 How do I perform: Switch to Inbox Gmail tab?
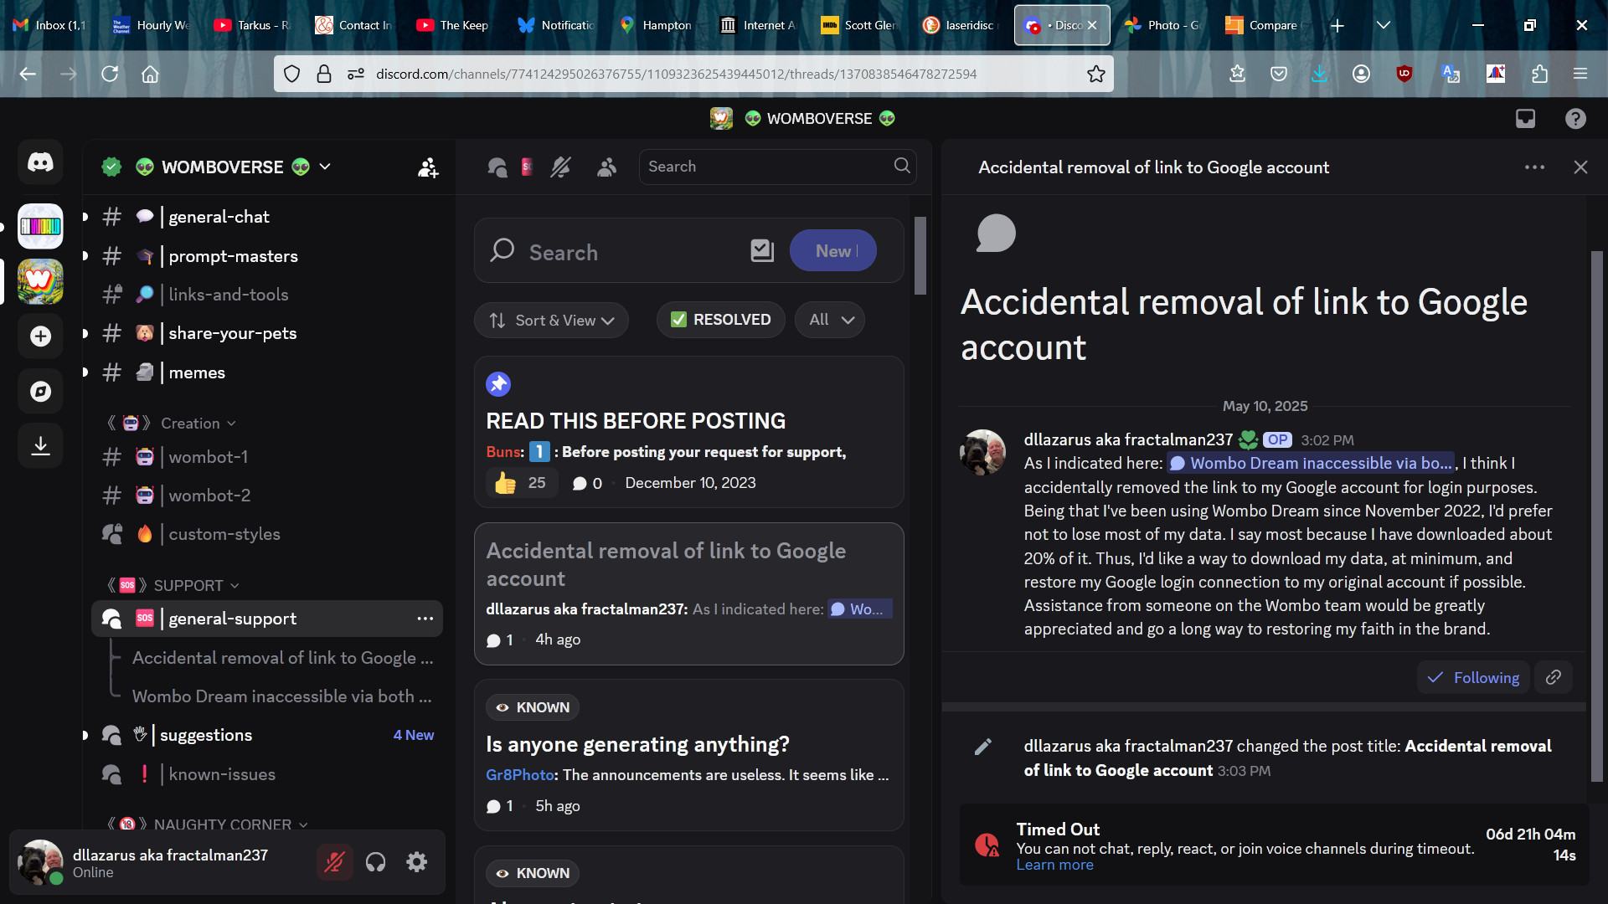(49, 25)
